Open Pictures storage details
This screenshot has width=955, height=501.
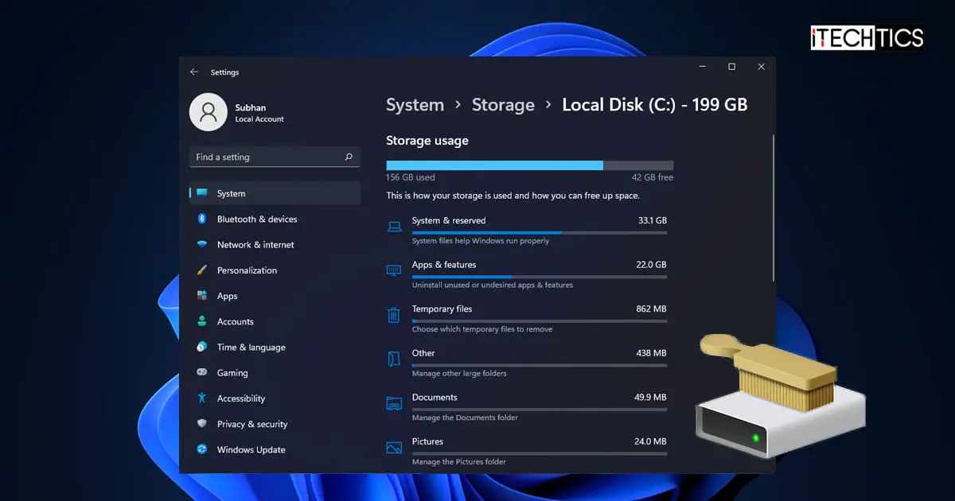528,451
